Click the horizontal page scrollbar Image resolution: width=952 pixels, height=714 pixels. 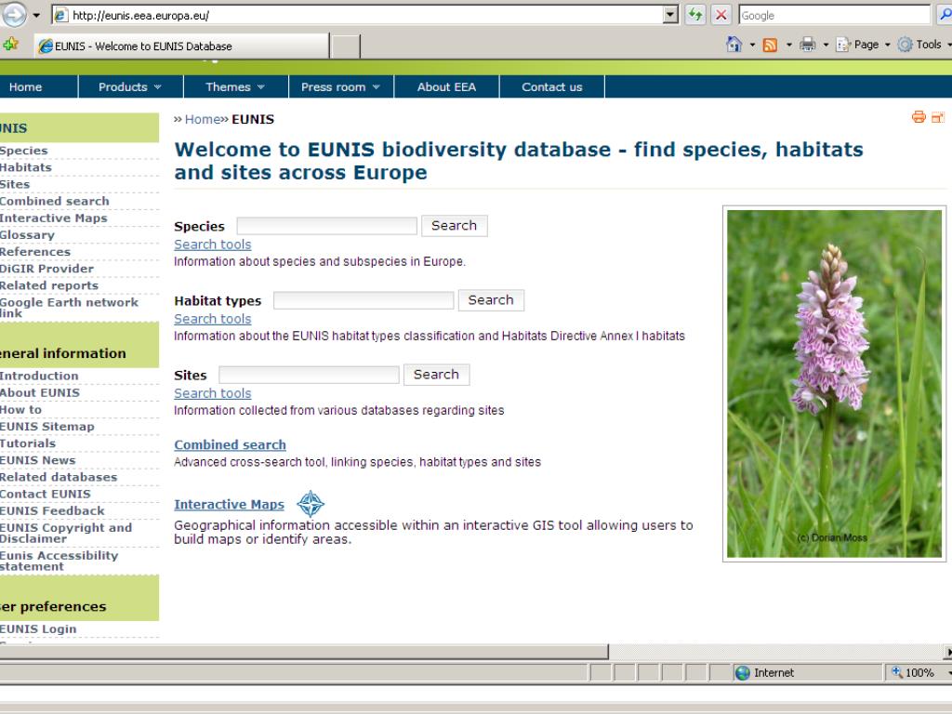[304, 652]
